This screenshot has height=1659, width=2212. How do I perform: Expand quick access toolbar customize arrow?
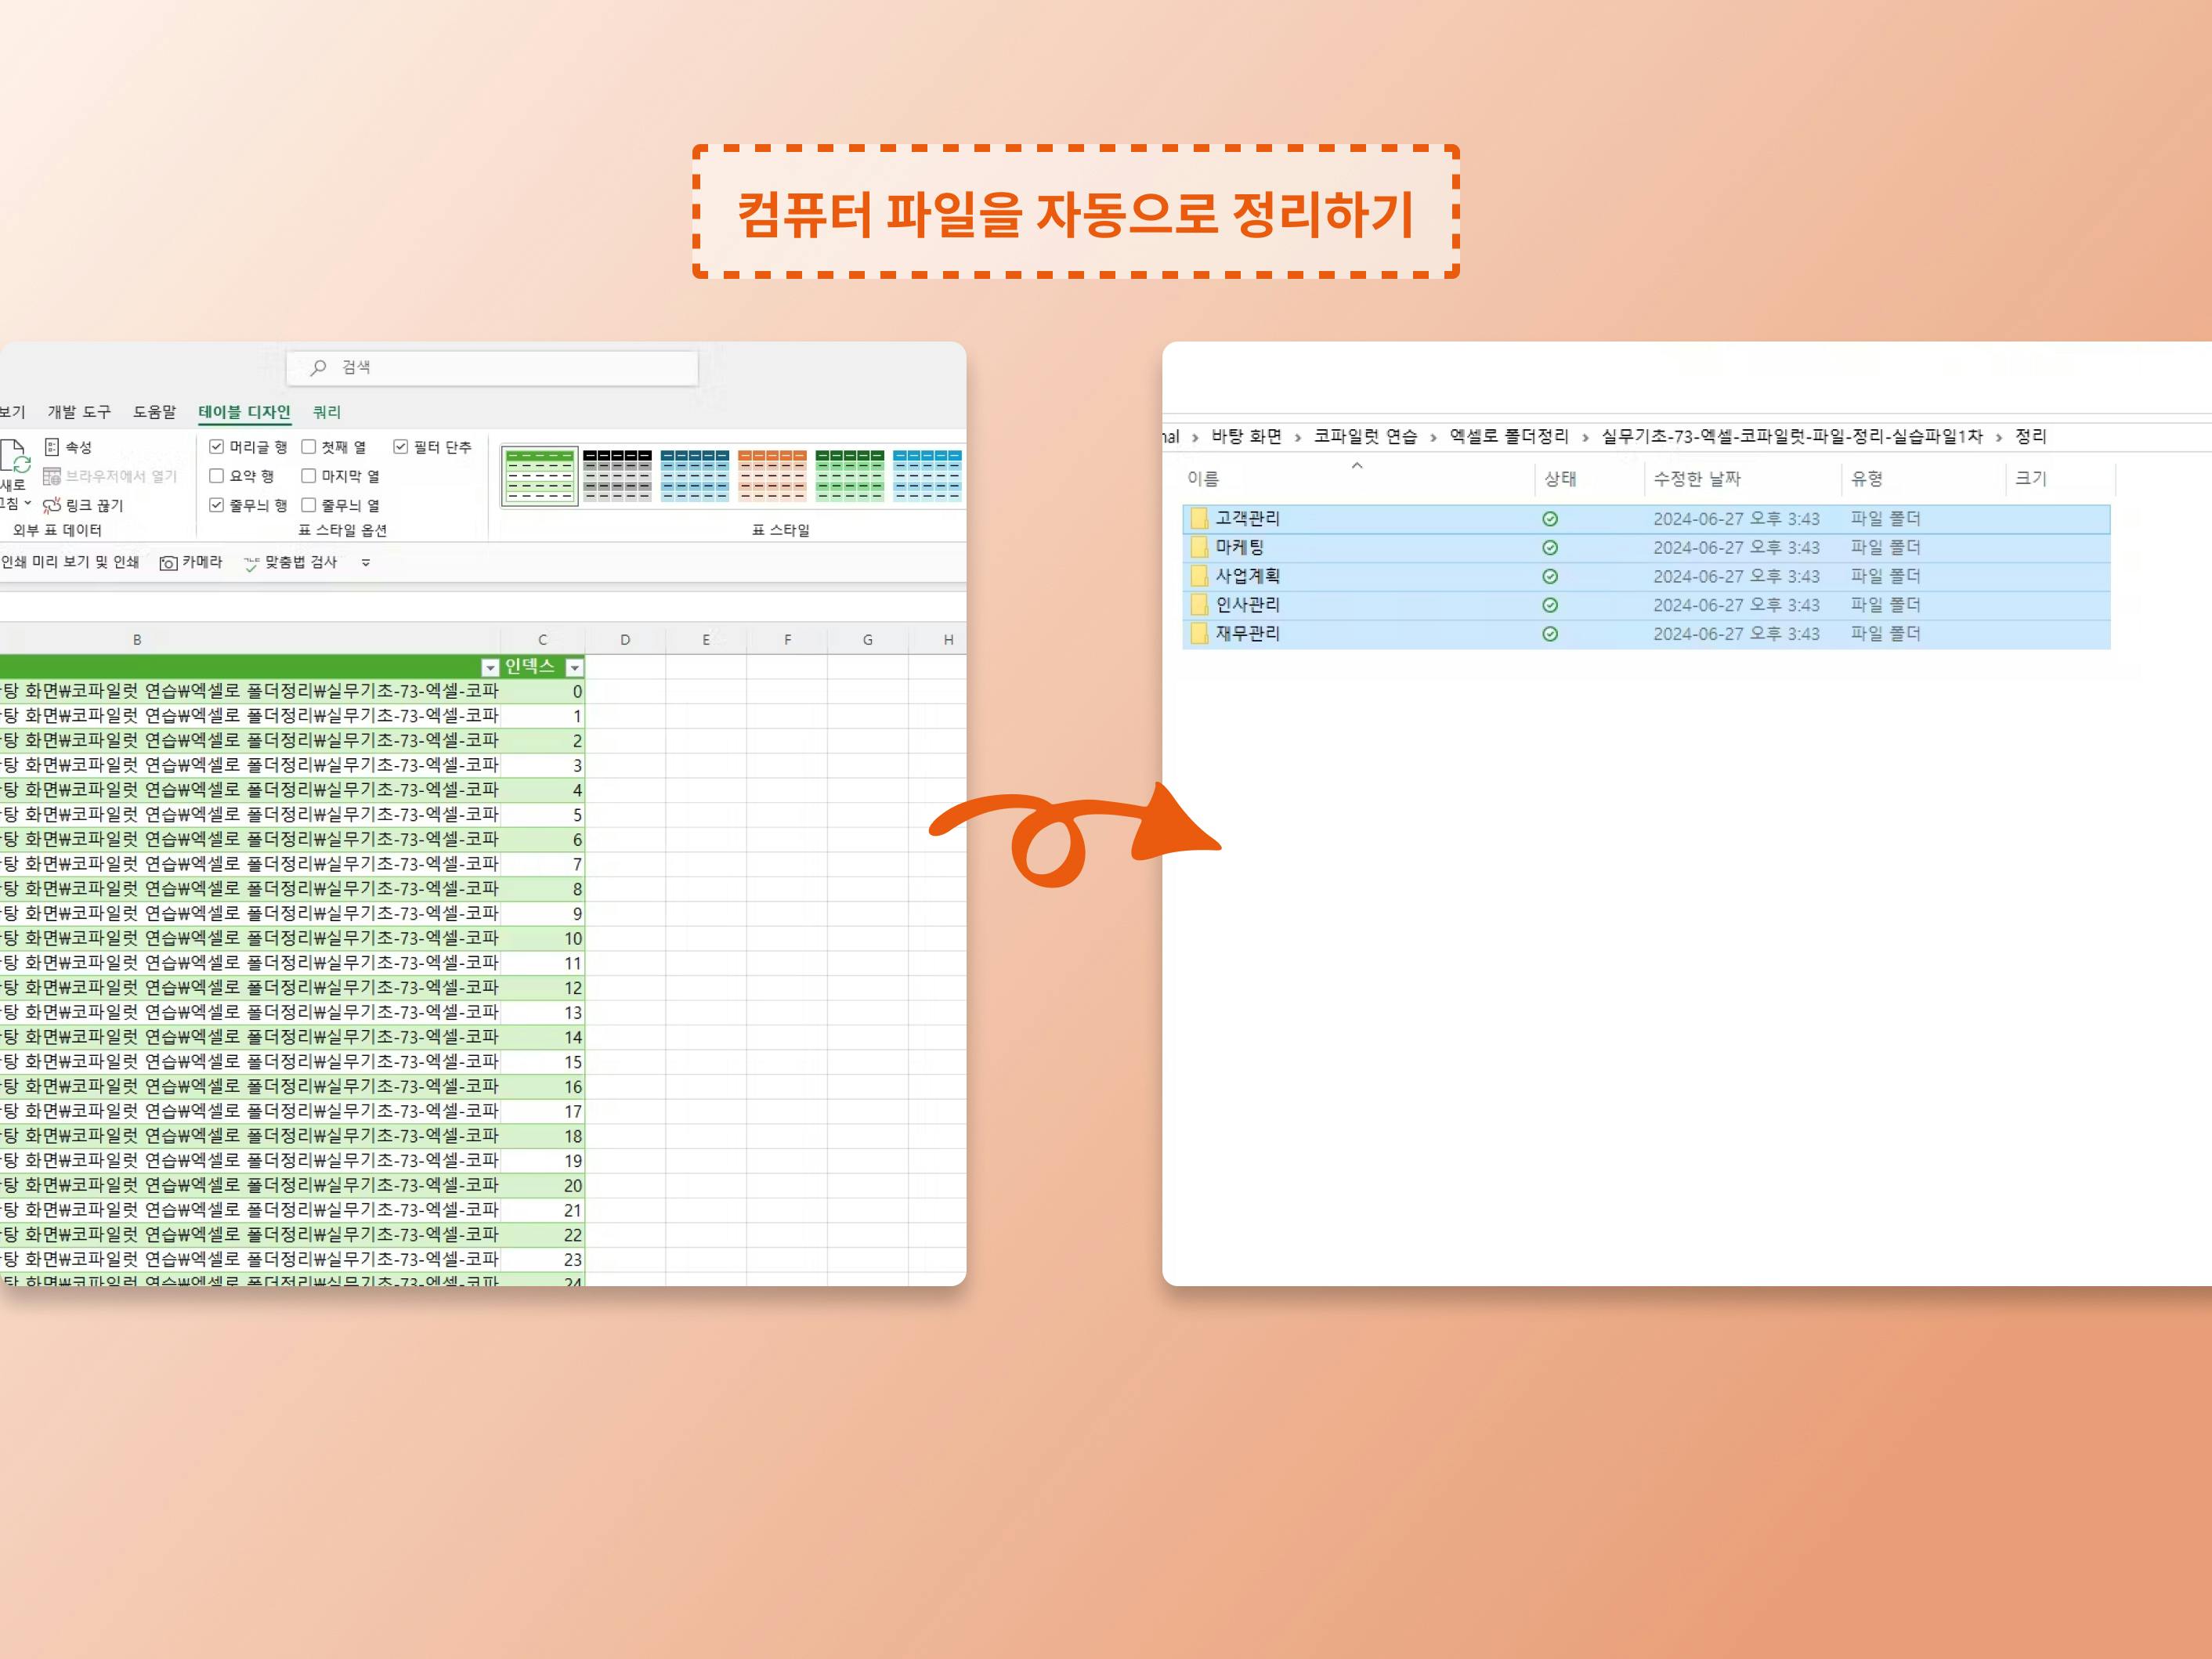(x=366, y=563)
